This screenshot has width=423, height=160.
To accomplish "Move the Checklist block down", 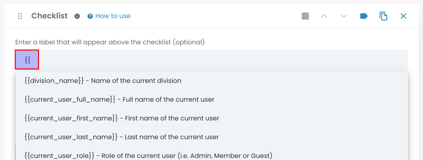I will pyautogui.click(x=344, y=16).
